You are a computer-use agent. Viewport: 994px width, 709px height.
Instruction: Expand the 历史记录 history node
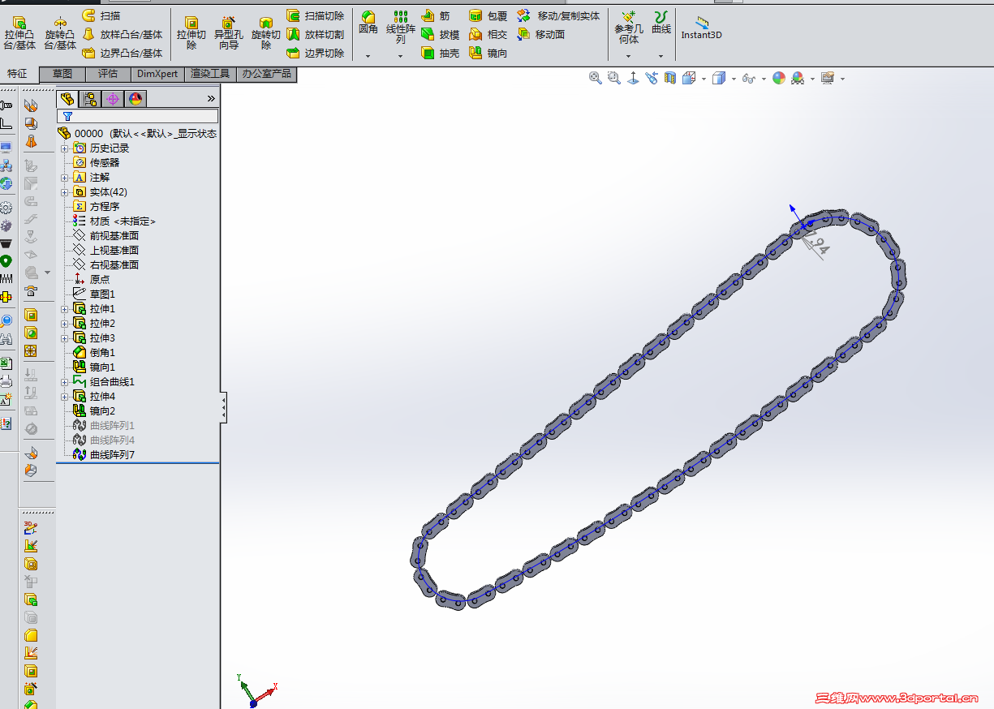point(64,148)
